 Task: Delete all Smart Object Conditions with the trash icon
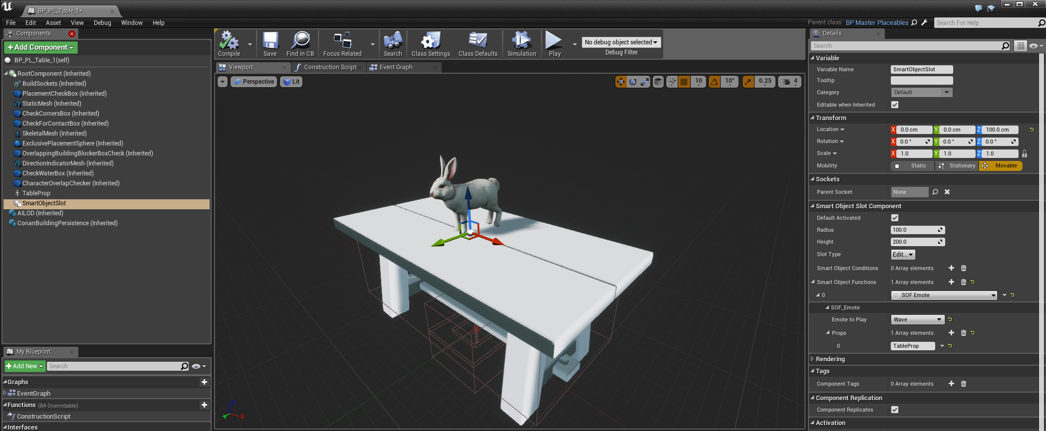pyautogui.click(x=964, y=268)
